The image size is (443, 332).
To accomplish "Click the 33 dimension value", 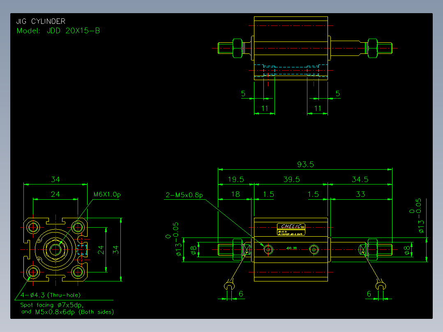I will click(x=360, y=194).
